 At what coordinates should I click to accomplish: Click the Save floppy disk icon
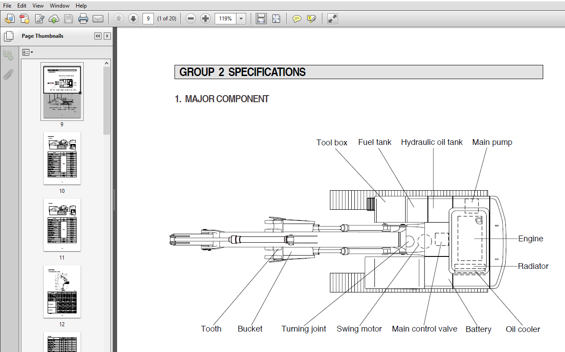69,19
